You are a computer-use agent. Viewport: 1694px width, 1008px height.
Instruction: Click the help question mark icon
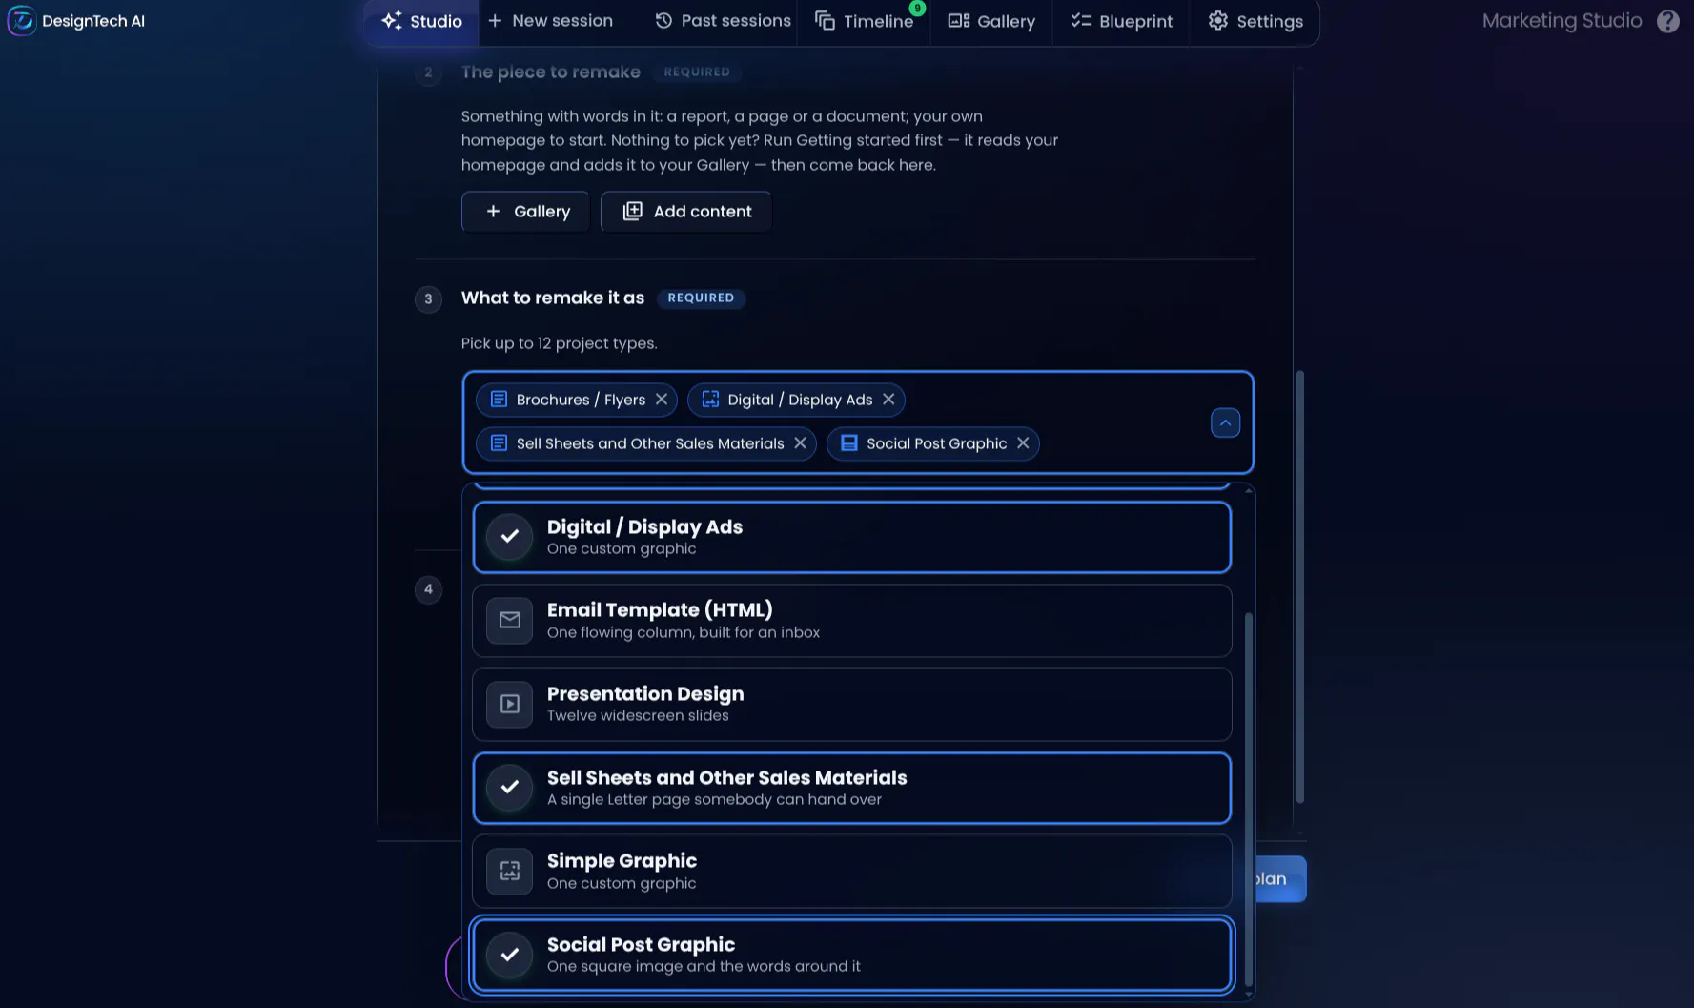click(x=1667, y=21)
